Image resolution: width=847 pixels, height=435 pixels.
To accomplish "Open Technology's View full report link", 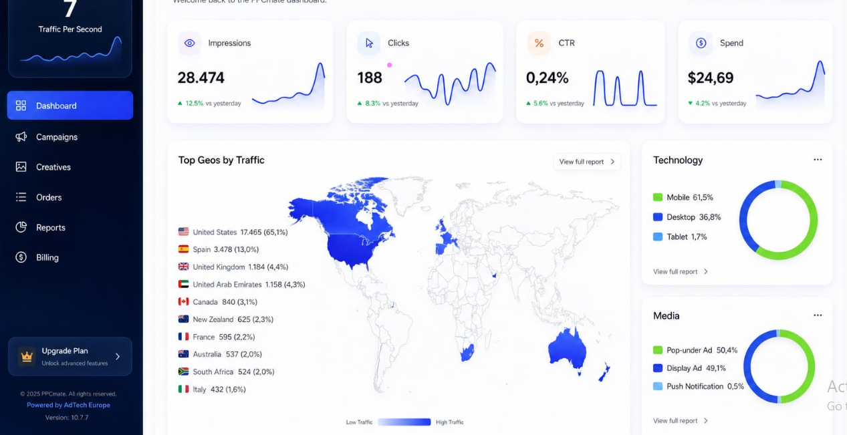I will (x=681, y=271).
